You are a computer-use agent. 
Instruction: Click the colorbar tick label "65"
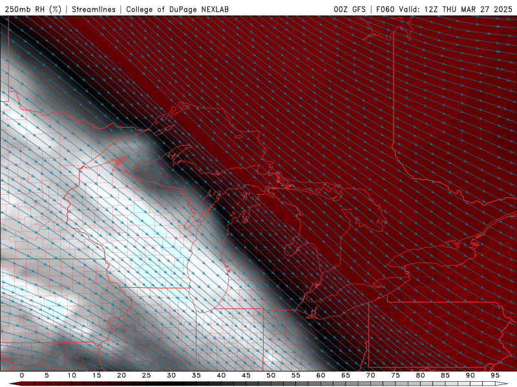point(346,375)
